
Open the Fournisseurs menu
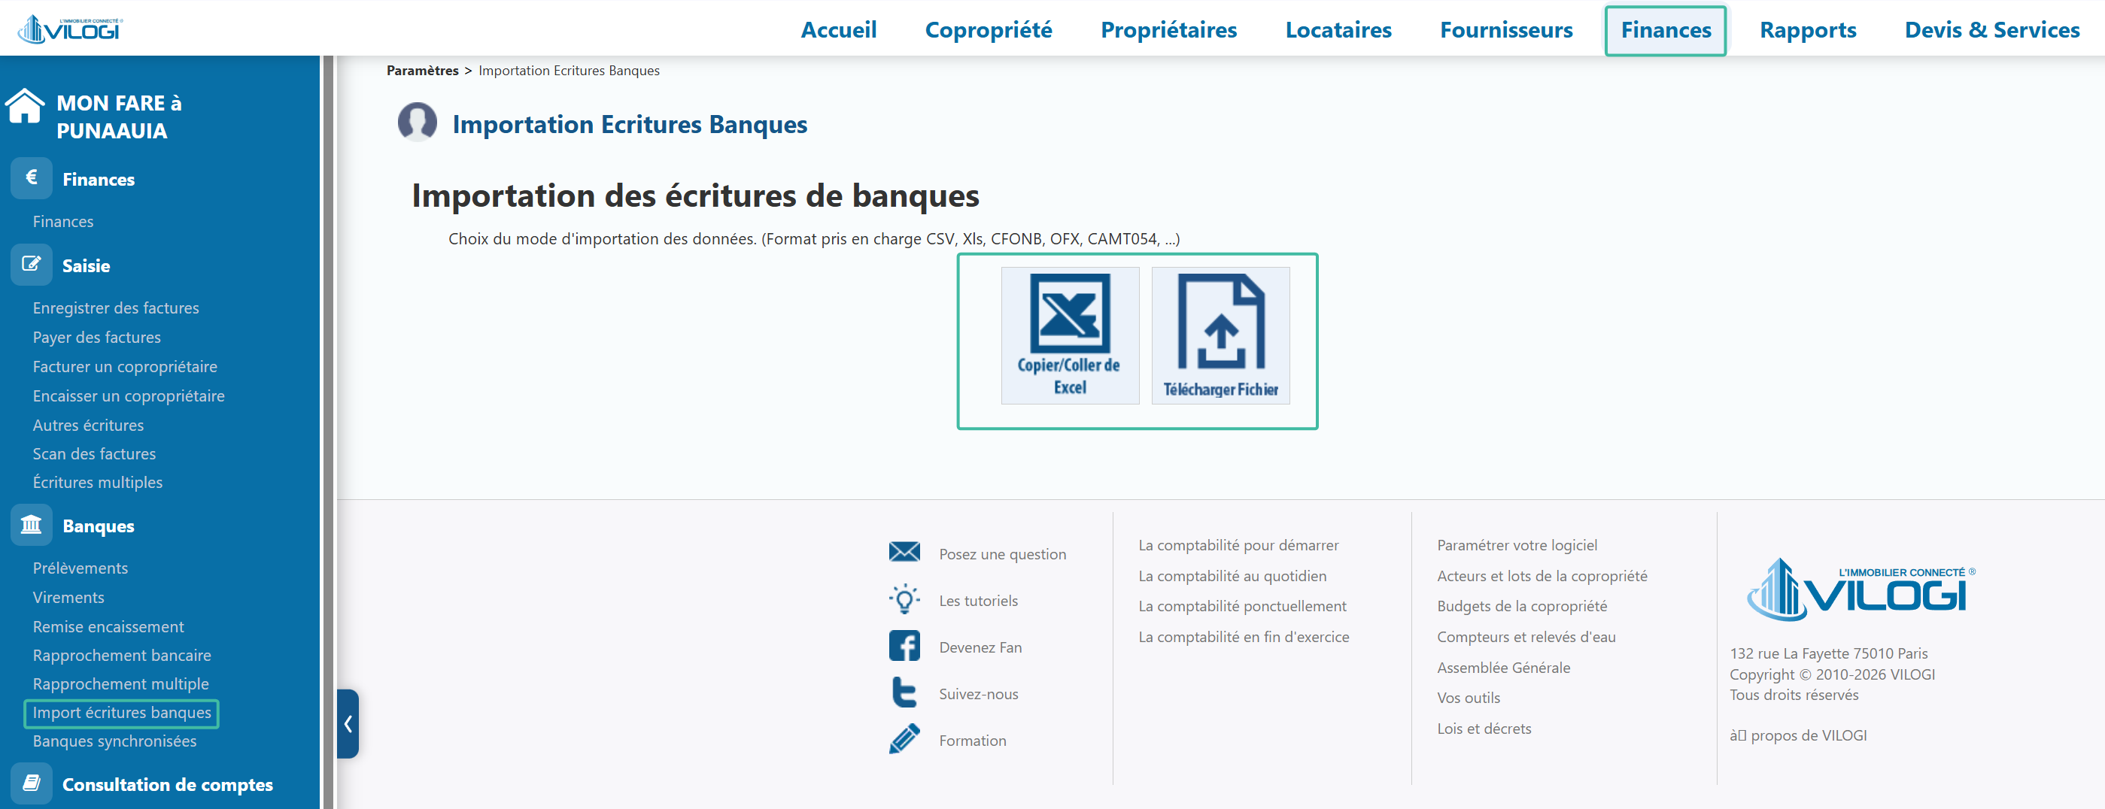click(1506, 30)
